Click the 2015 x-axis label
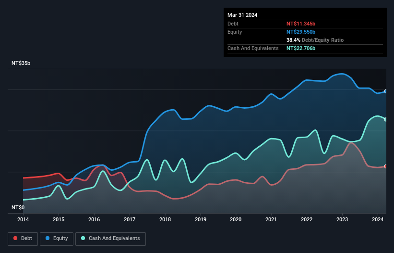 (59, 219)
